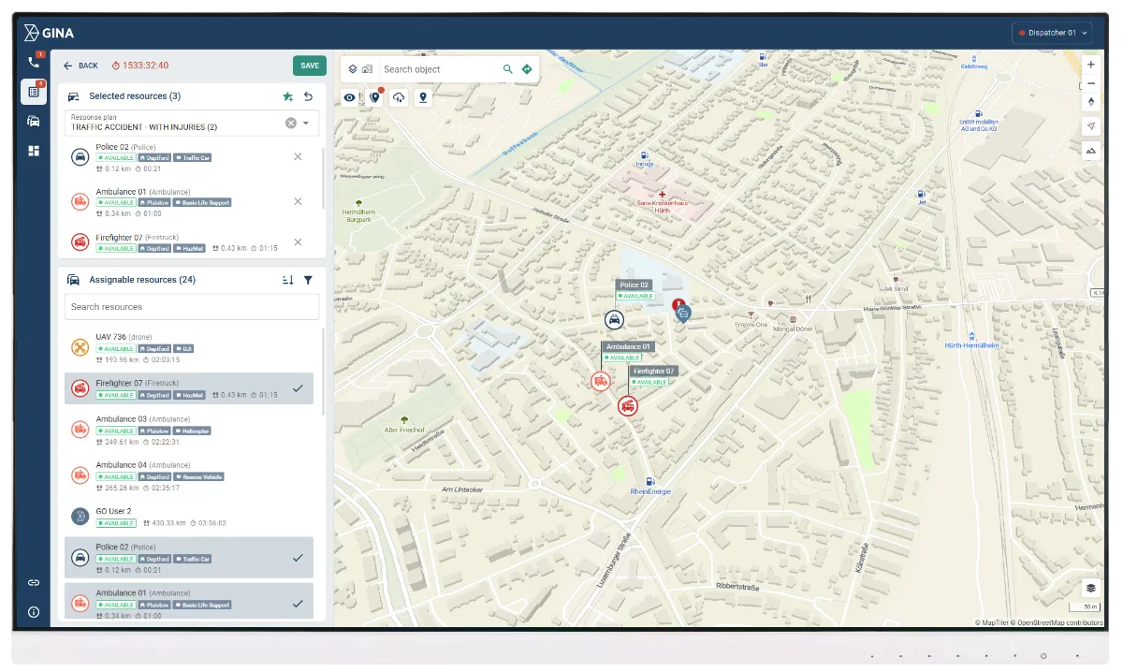1123x672 pixels.
Task: Expand the response plan dropdown
Action: tap(306, 122)
